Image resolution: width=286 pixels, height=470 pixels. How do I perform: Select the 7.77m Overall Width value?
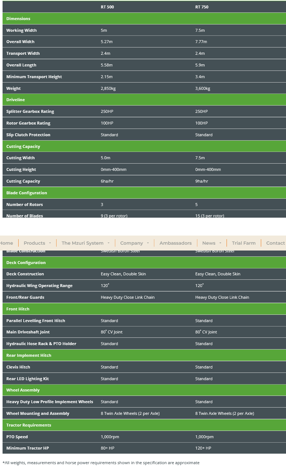201,42
